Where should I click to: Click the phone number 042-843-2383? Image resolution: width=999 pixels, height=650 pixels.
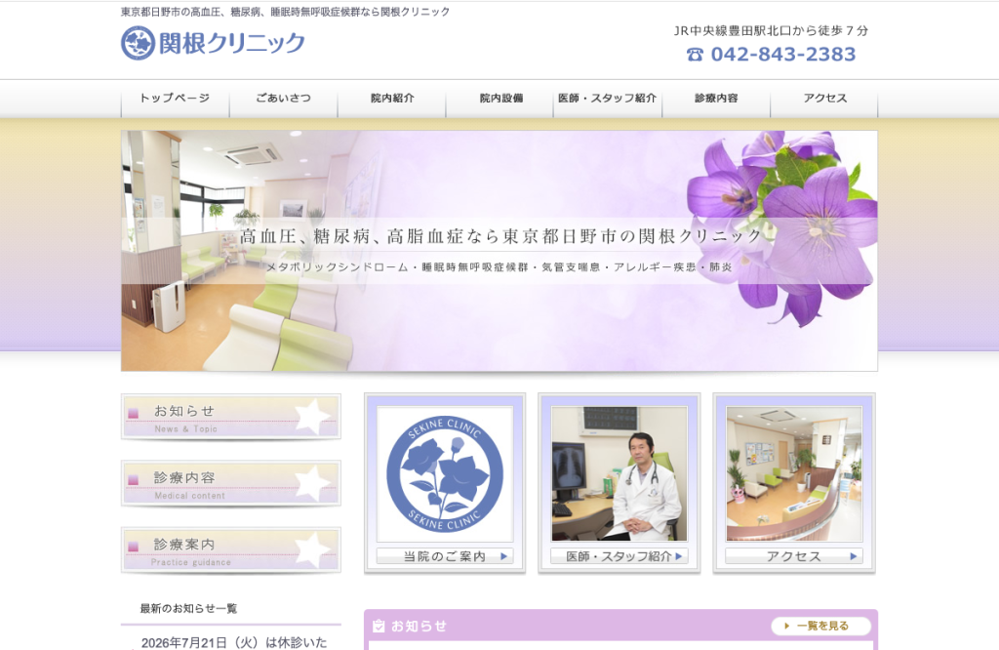(783, 55)
